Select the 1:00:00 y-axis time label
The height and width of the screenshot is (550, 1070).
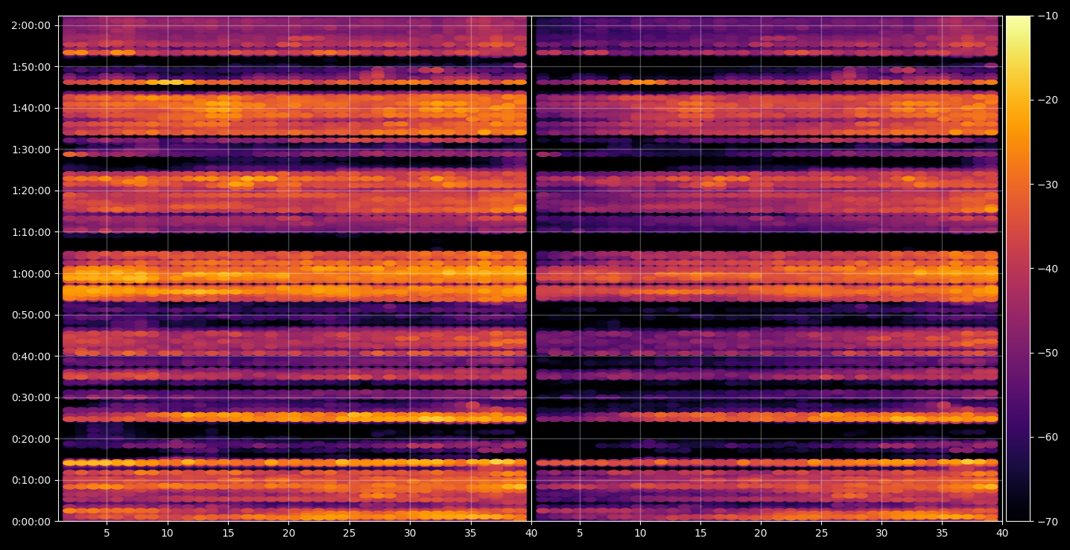pyautogui.click(x=31, y=274)
